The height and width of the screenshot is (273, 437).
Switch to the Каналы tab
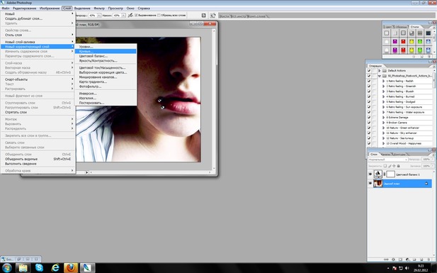click(x=385, y=154)
